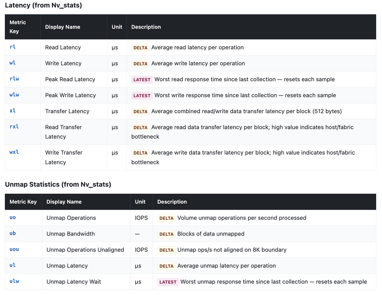Click "Transfer Latency" in the xl row
The width and height of the screenshot is (382, 295).
click(x=67, y=111)
